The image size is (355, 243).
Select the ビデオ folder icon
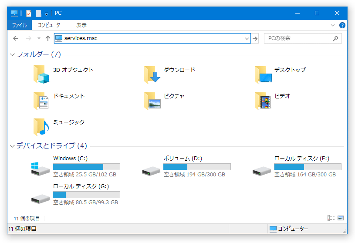click(263, 101)
